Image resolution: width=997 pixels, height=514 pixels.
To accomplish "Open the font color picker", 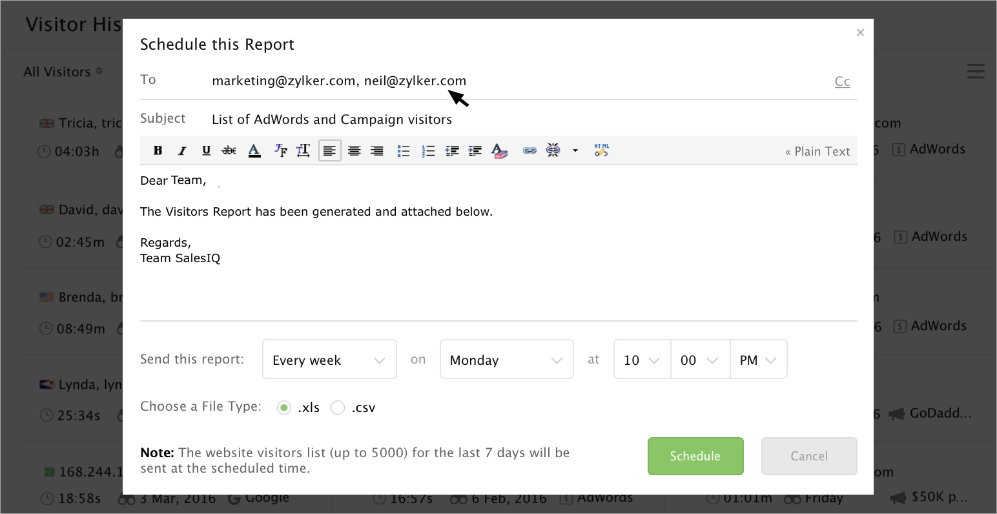I will click(x=254, y=150).
